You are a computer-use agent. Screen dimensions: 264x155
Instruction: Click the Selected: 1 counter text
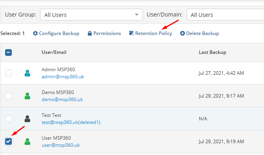coord(13,33)
